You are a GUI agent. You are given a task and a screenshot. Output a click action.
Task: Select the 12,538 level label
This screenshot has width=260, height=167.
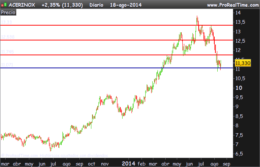point(8,37)
